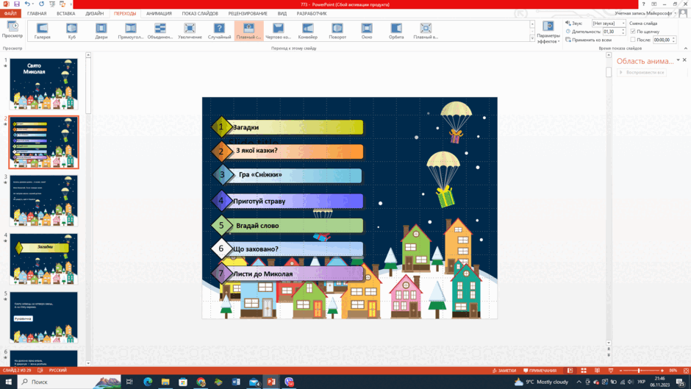Toggle the По щелчку checkbox
This screenshot has width=691, height=389.
(633, 32)
